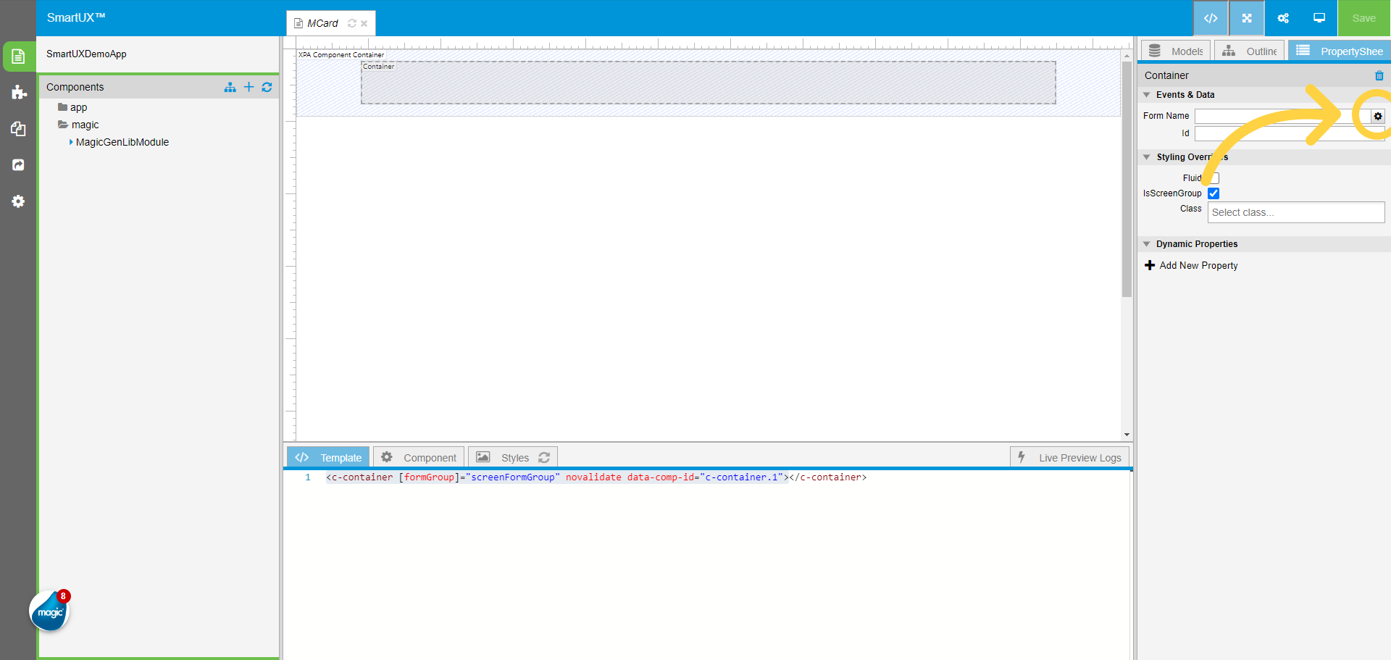Click the code view icon in top toolbar

tap(1211, 18)
